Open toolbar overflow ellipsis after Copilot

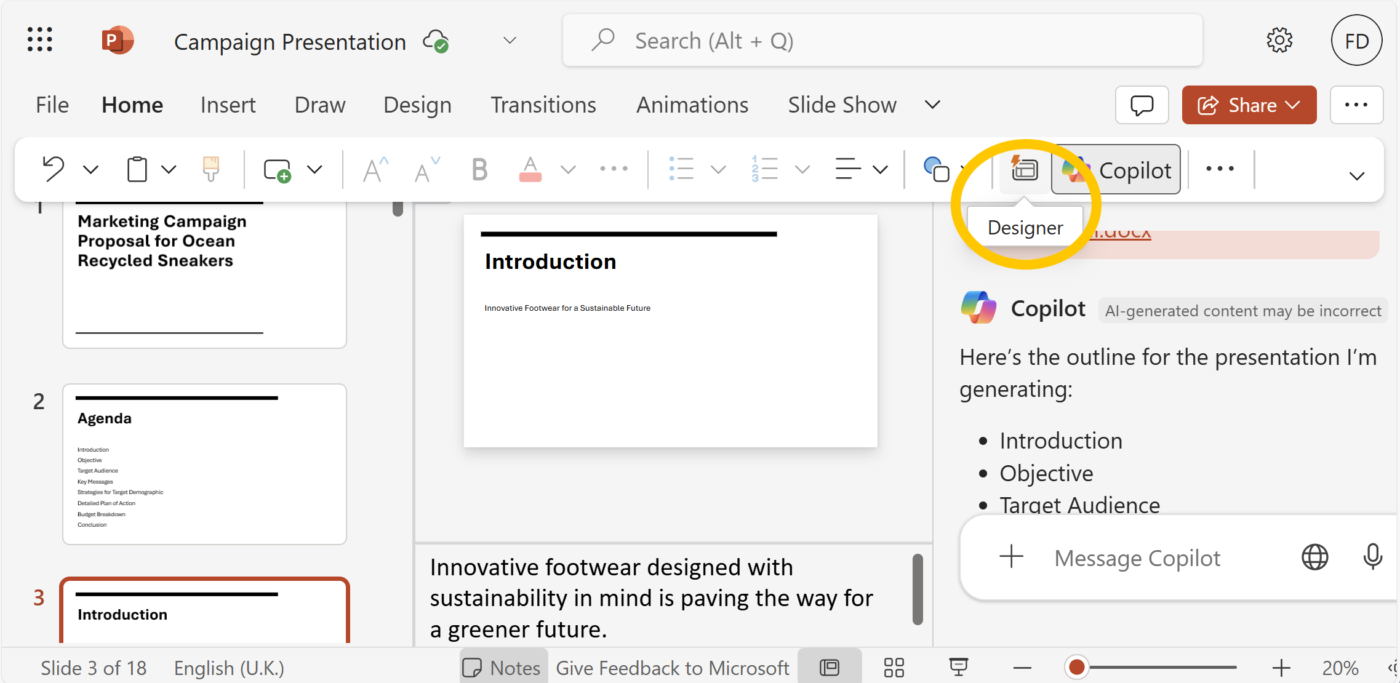click(1220, 169)
